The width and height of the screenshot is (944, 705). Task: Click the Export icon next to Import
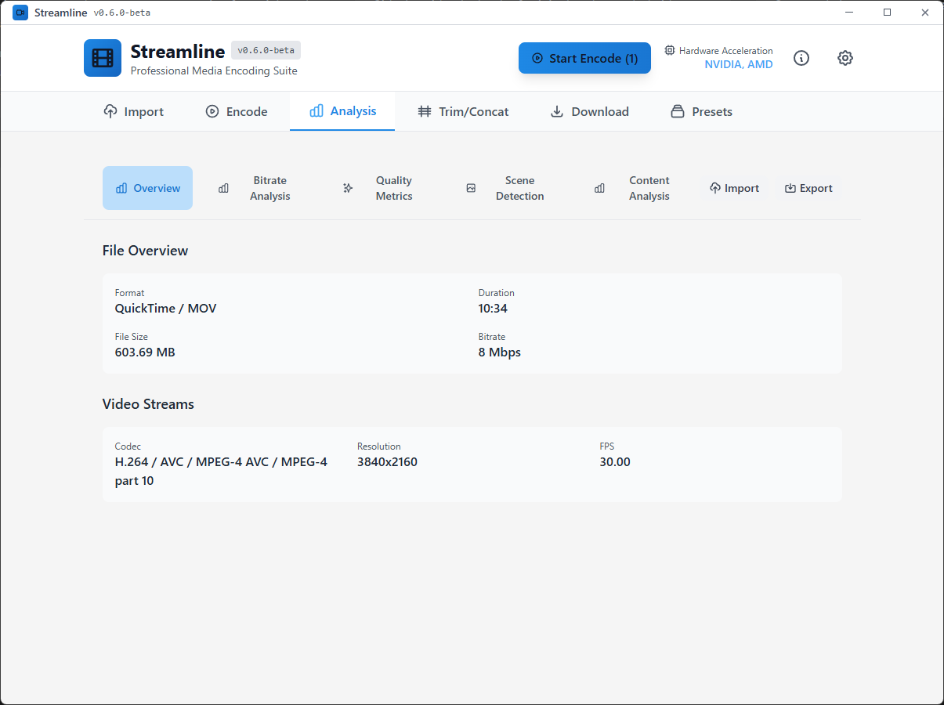pyautogui.click(x=790, y=188)
